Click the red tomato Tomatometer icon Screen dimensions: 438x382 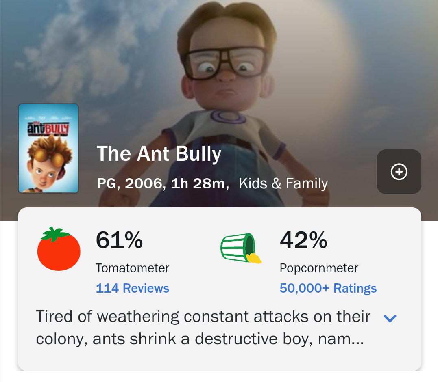click(59, 249)
